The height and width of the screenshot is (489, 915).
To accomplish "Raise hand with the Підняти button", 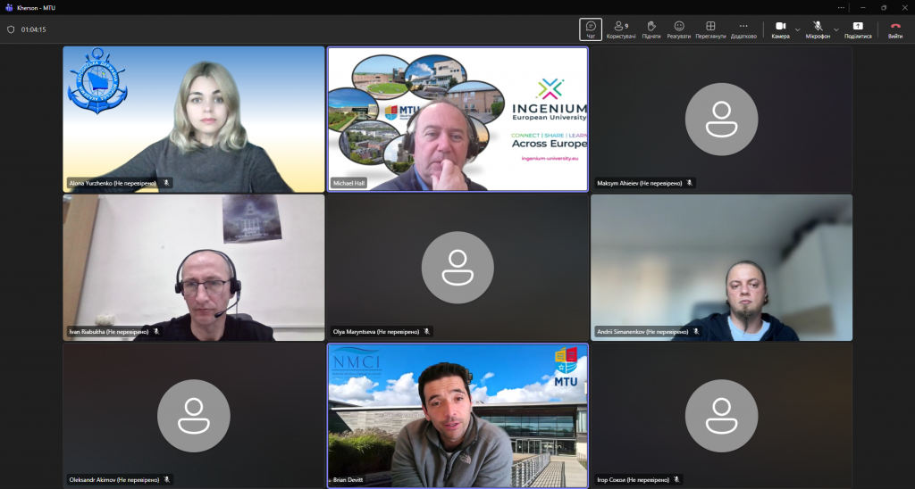I will (x=651, y=29).
